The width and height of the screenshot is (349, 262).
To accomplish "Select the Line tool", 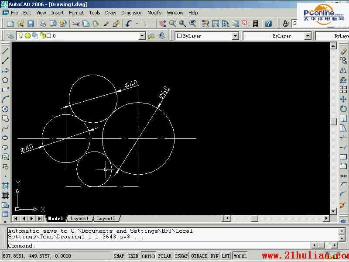I will tap(5, 51).
